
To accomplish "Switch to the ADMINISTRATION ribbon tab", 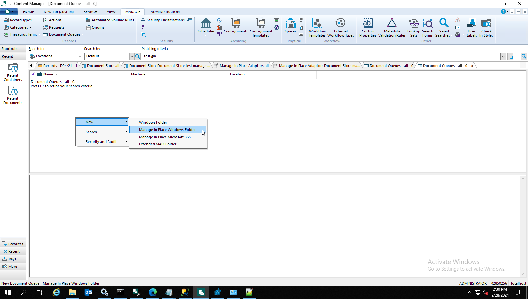I will (x=165, y=12).
